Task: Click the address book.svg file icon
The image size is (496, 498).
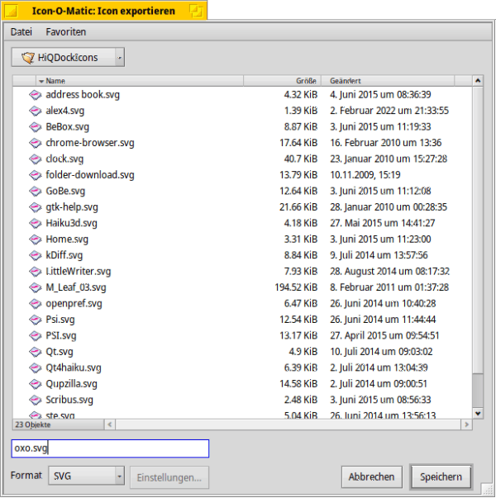Action: (x=35, y=95)
